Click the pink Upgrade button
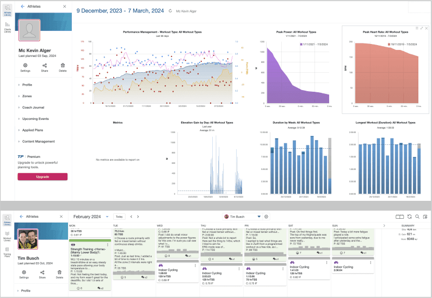This screenshot has width=432, height=298. (42, 177)
